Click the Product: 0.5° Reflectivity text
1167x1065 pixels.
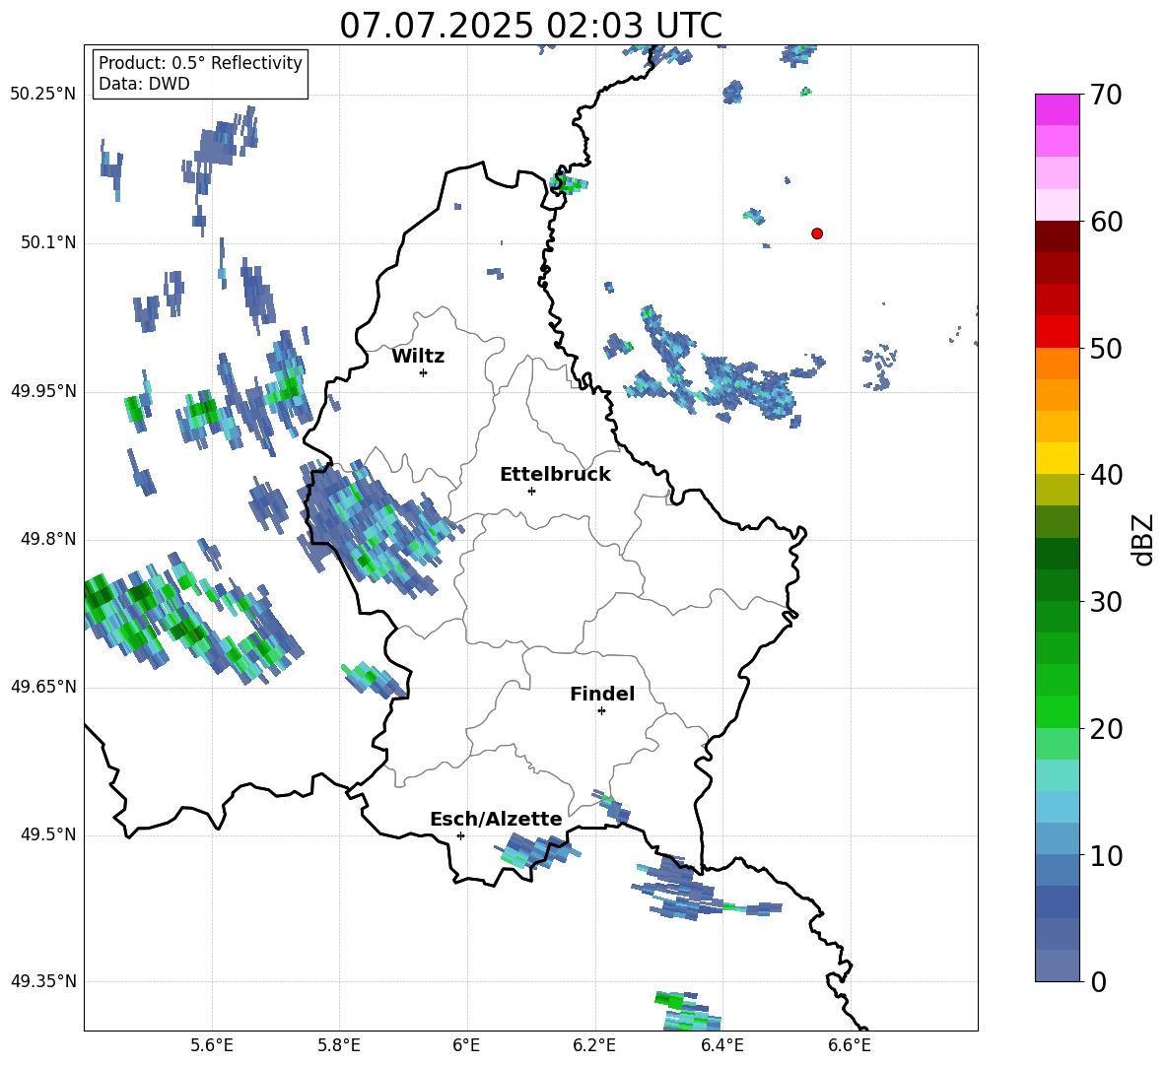(x=200, y=62)
